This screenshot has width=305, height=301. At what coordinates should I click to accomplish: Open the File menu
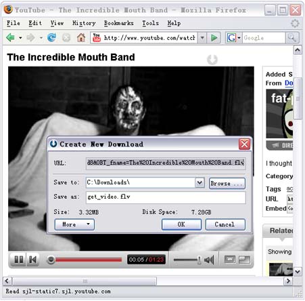(x=13, y=23)
